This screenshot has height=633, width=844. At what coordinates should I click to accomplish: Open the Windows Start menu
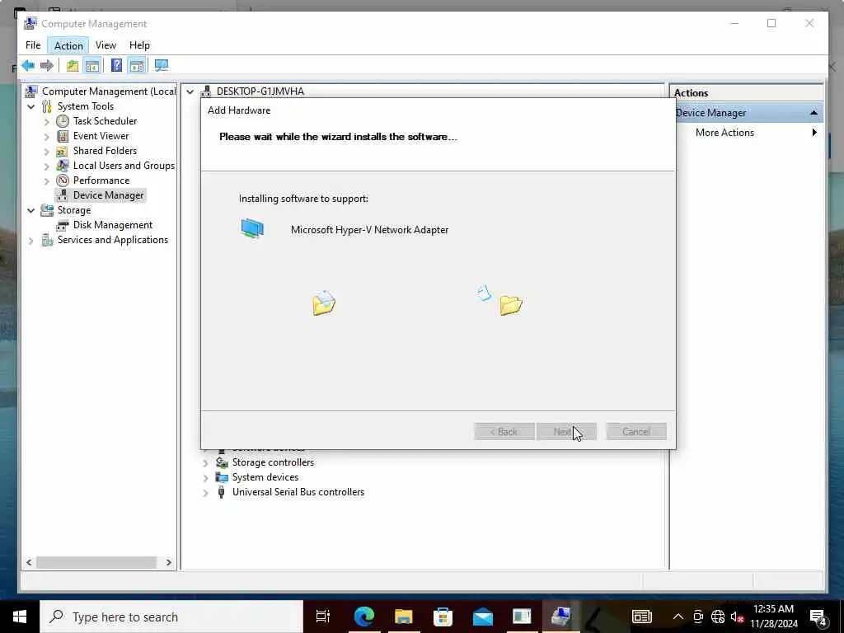pos(20,617)
